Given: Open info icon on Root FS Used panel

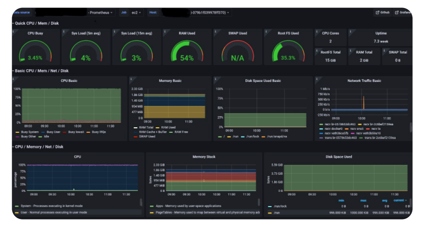Looking at the screenshot, I should pyautogui.click(x=266, y=31).
